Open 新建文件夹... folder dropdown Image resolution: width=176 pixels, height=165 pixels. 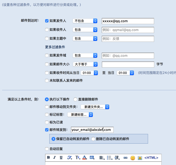pyautogui.click(x=95, y=107)
